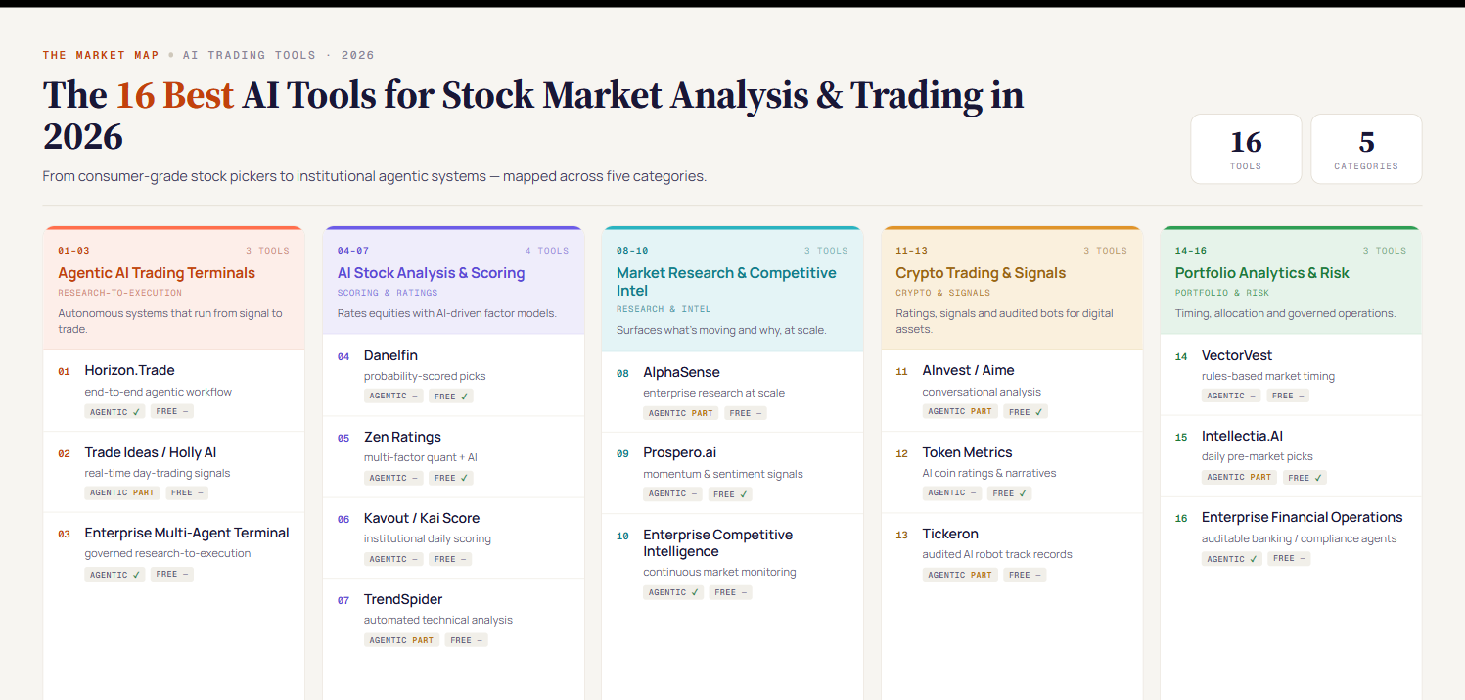Viewport: 1465px width, 700px height.
Task: Select Enterprise Competitive Intelligence entry
Action: coord(732,563)
